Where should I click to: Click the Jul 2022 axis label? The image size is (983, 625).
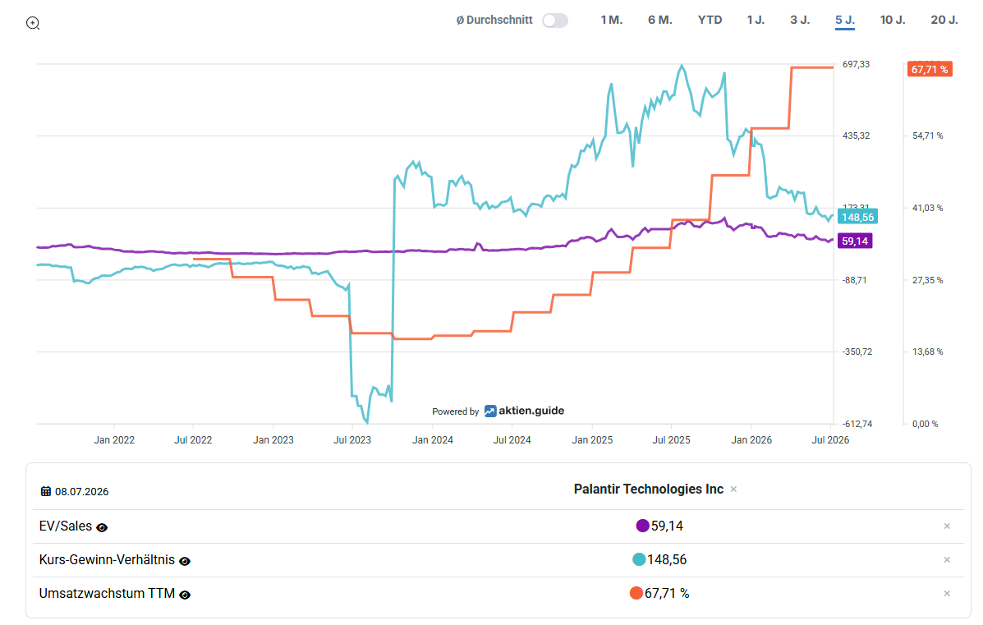(193, 440)
